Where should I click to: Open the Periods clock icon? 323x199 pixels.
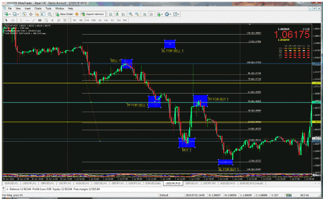pos(167,14)
